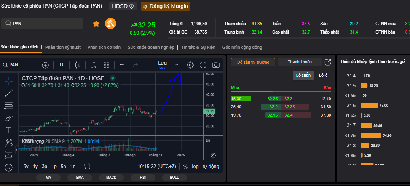410x186 pixels.
Task: Take a chart snapshot with camera icon
Action: [x=216, y=65]
